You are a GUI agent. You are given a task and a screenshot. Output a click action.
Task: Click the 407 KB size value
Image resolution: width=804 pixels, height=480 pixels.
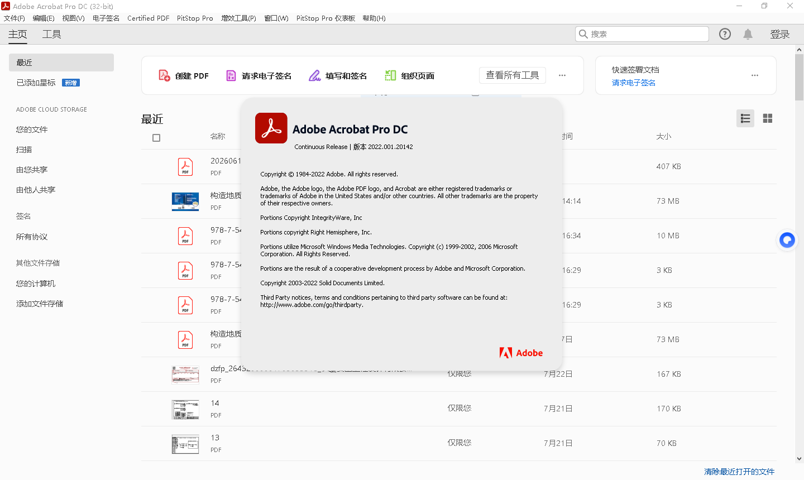669,166
